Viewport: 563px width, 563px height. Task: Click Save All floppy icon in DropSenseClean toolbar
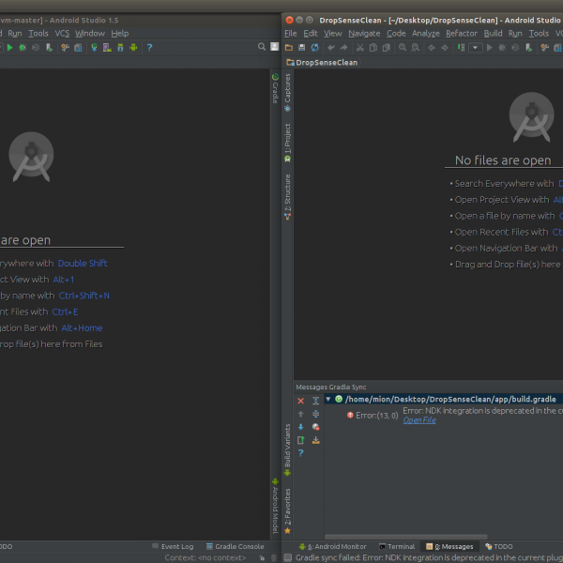(x=301, y=48)
